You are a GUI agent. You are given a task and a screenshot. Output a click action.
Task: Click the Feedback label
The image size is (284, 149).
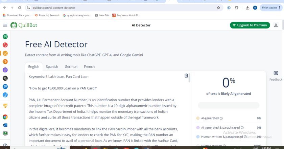(x=276, y=80)
